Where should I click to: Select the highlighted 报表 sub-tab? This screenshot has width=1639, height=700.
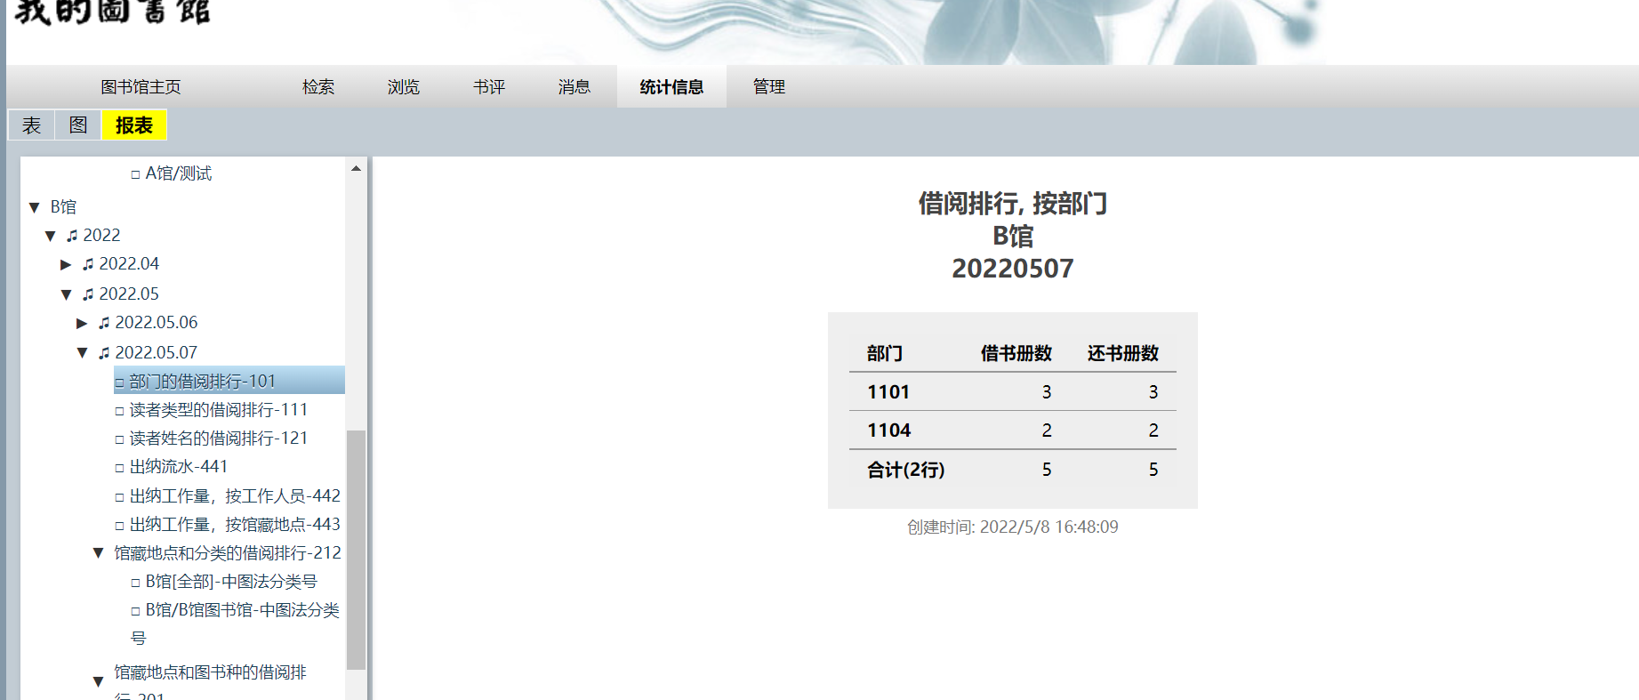point(134,125)
